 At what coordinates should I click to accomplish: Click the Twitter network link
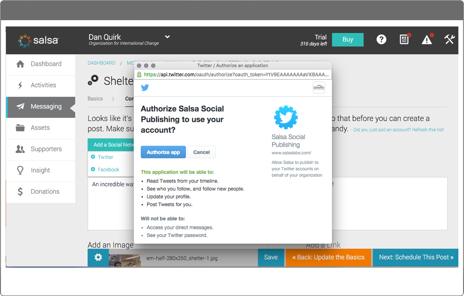106,157
